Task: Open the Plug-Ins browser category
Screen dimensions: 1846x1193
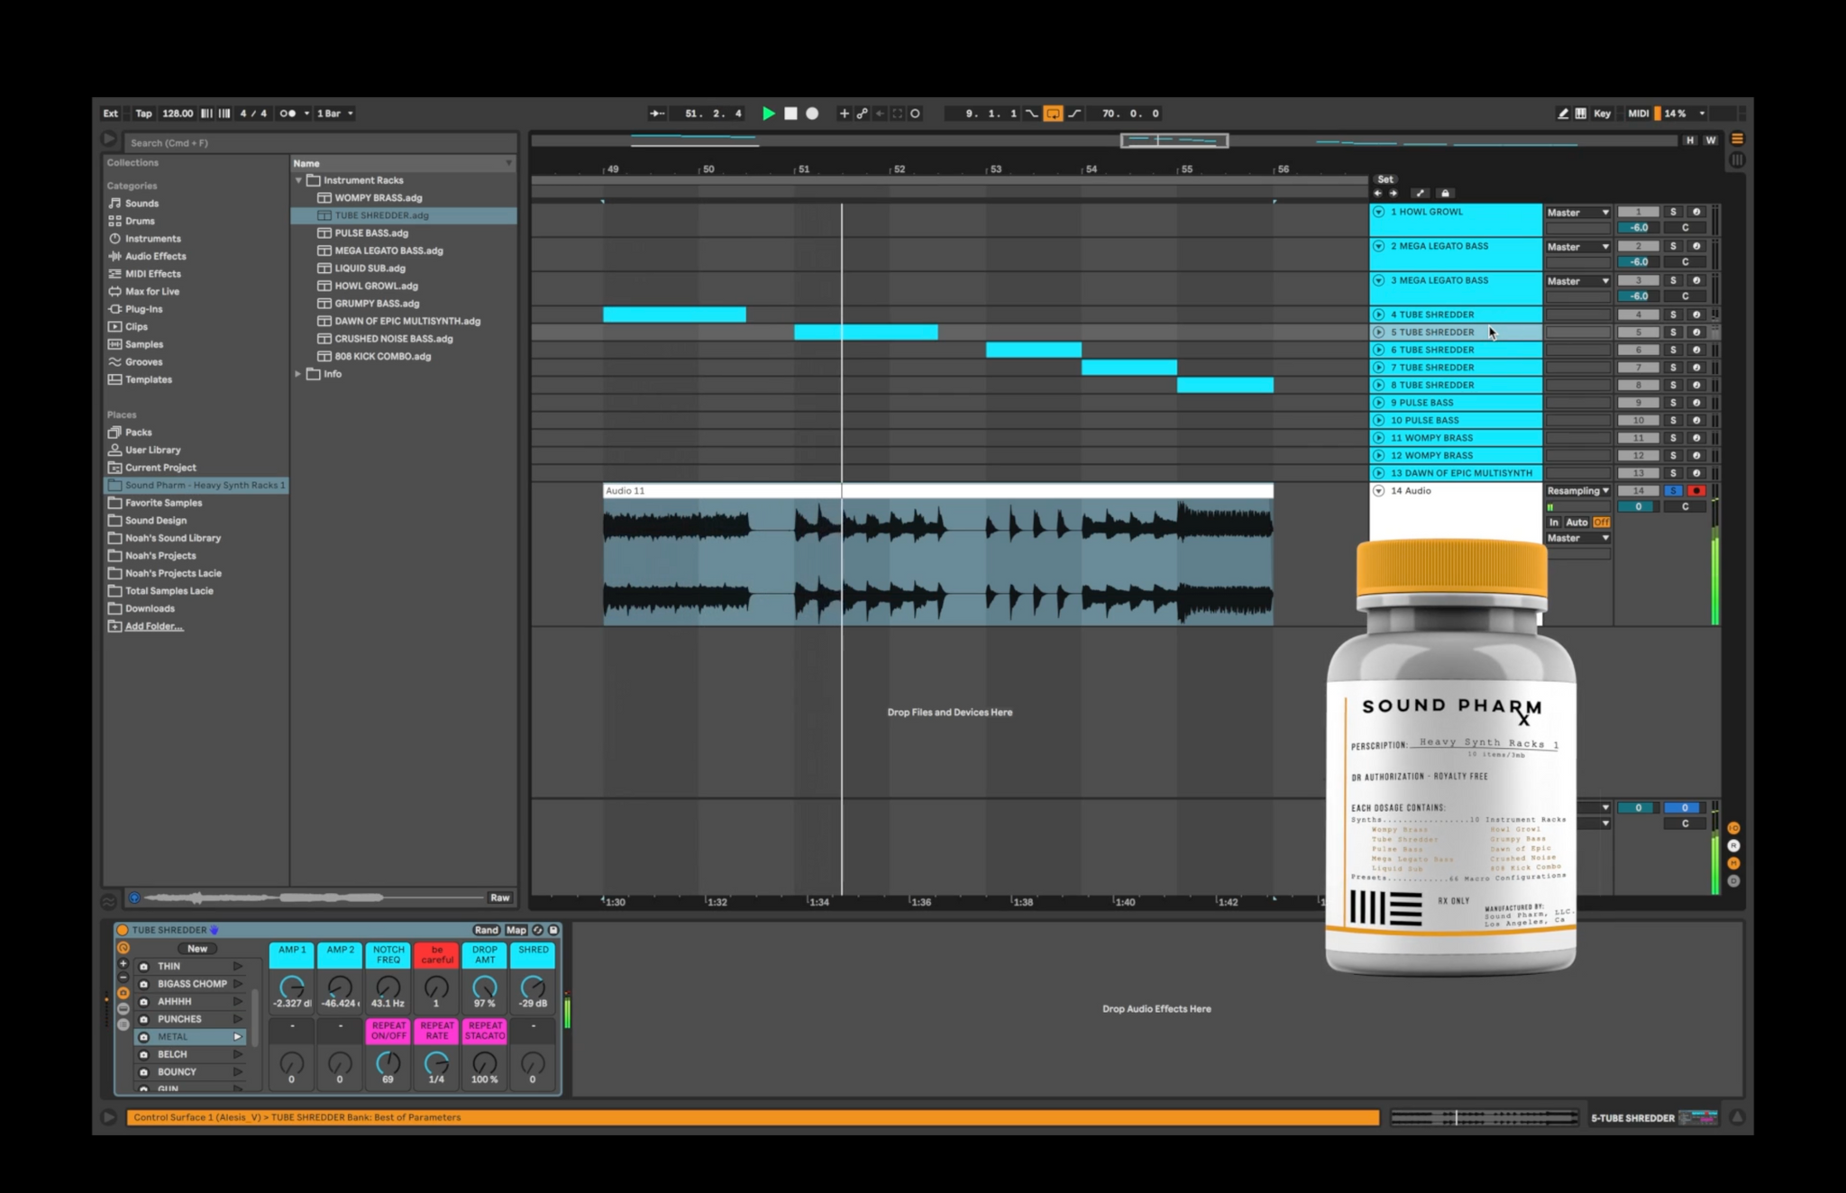Action: click(143, 309)
